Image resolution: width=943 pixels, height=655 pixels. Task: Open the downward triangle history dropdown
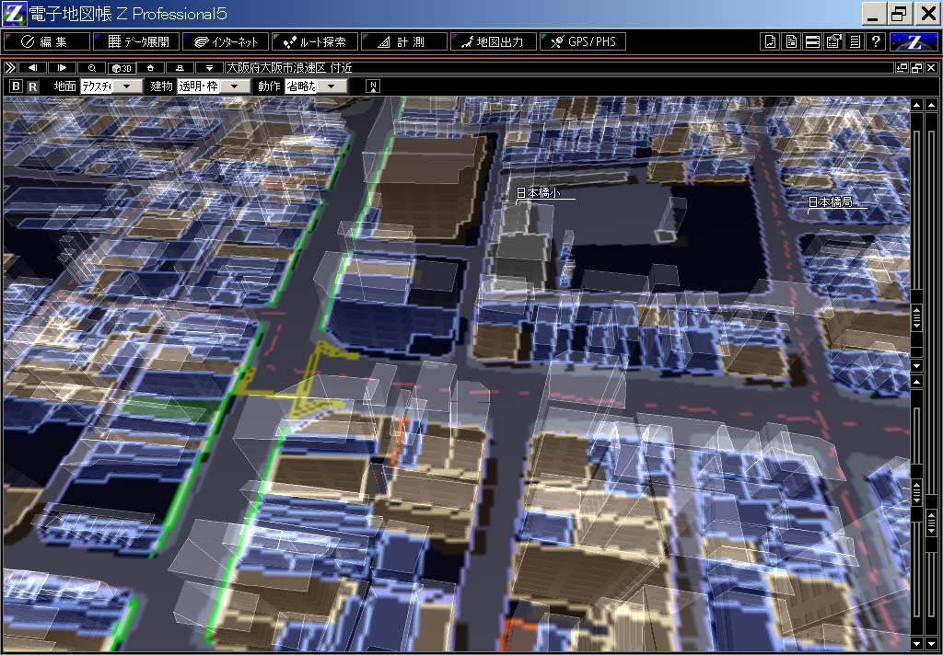tap(209, 68)
